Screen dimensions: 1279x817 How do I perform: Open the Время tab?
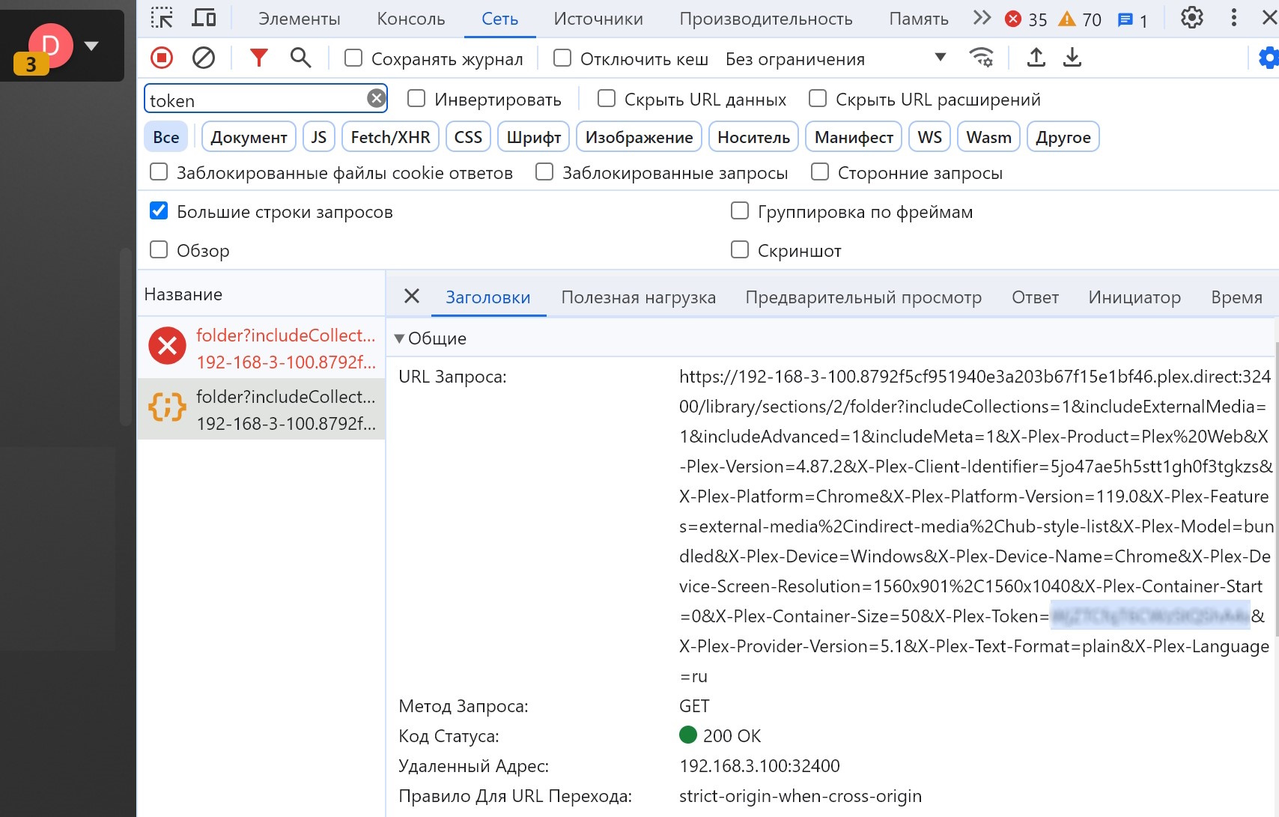(1236, 297)
